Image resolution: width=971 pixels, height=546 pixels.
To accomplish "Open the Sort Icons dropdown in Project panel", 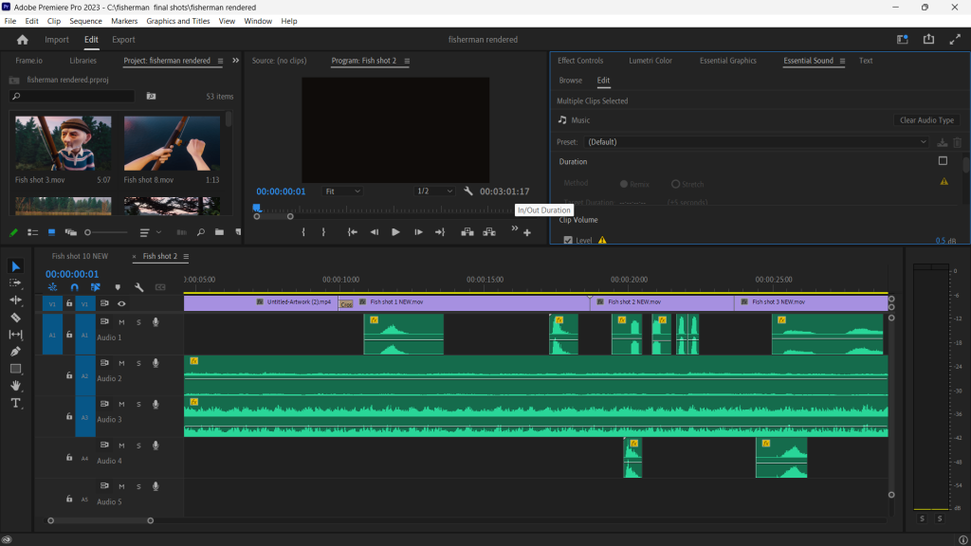I will coord(150,232).
